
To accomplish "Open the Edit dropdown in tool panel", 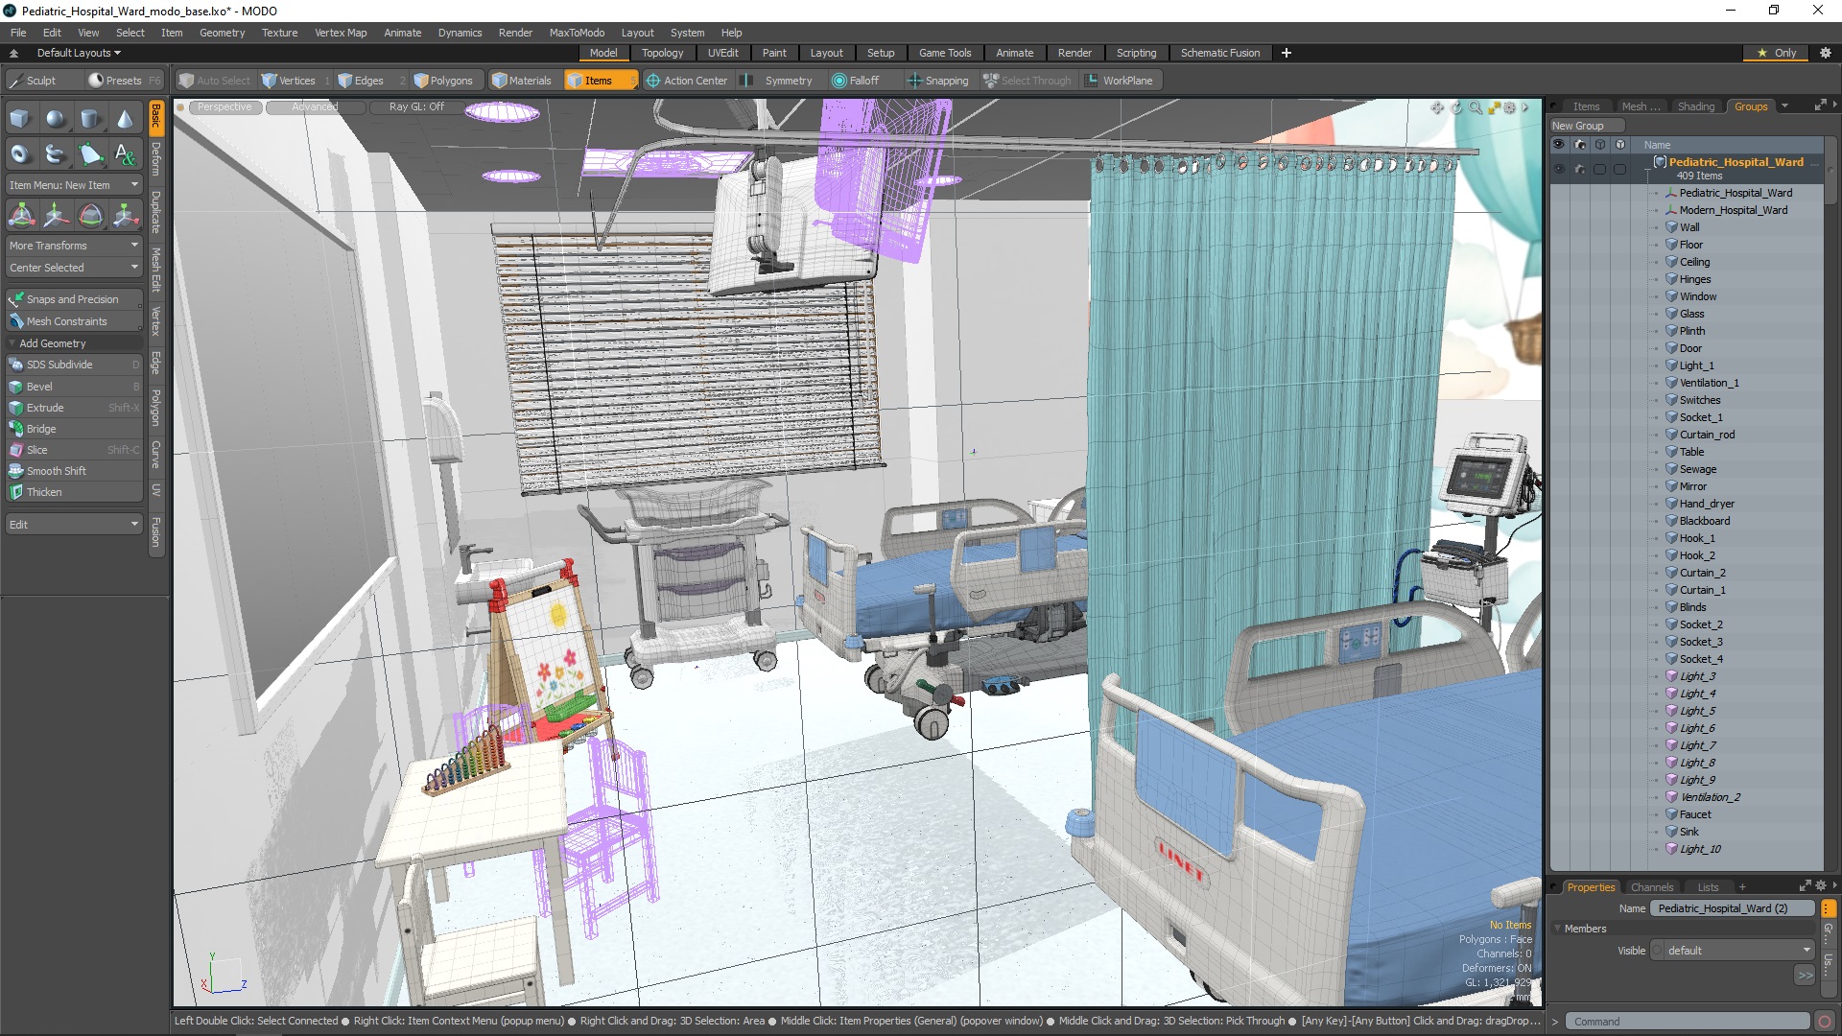I will (x=74, y=525).
